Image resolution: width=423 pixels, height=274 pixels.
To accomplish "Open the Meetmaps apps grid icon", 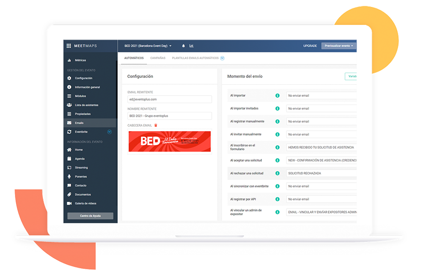I will tap(69, 46).
